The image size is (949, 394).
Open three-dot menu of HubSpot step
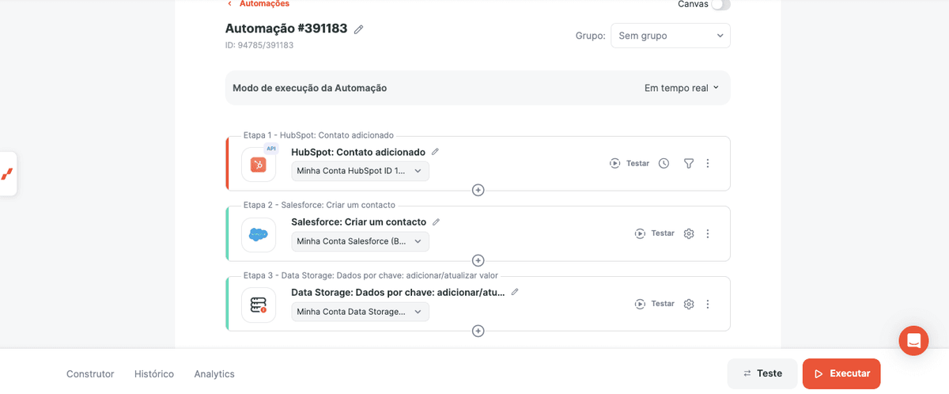tap(708, 164)
